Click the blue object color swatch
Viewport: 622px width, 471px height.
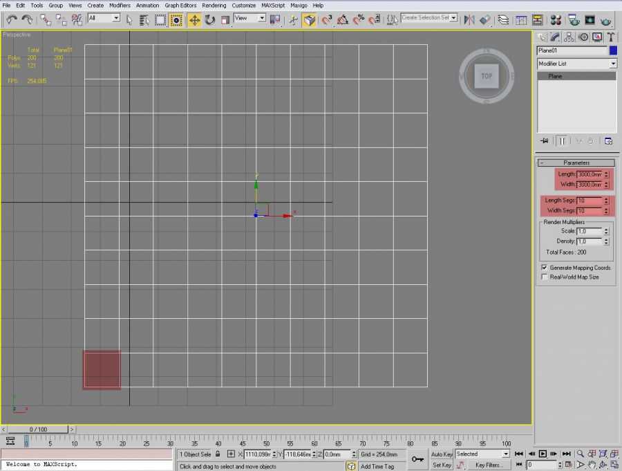613,50
